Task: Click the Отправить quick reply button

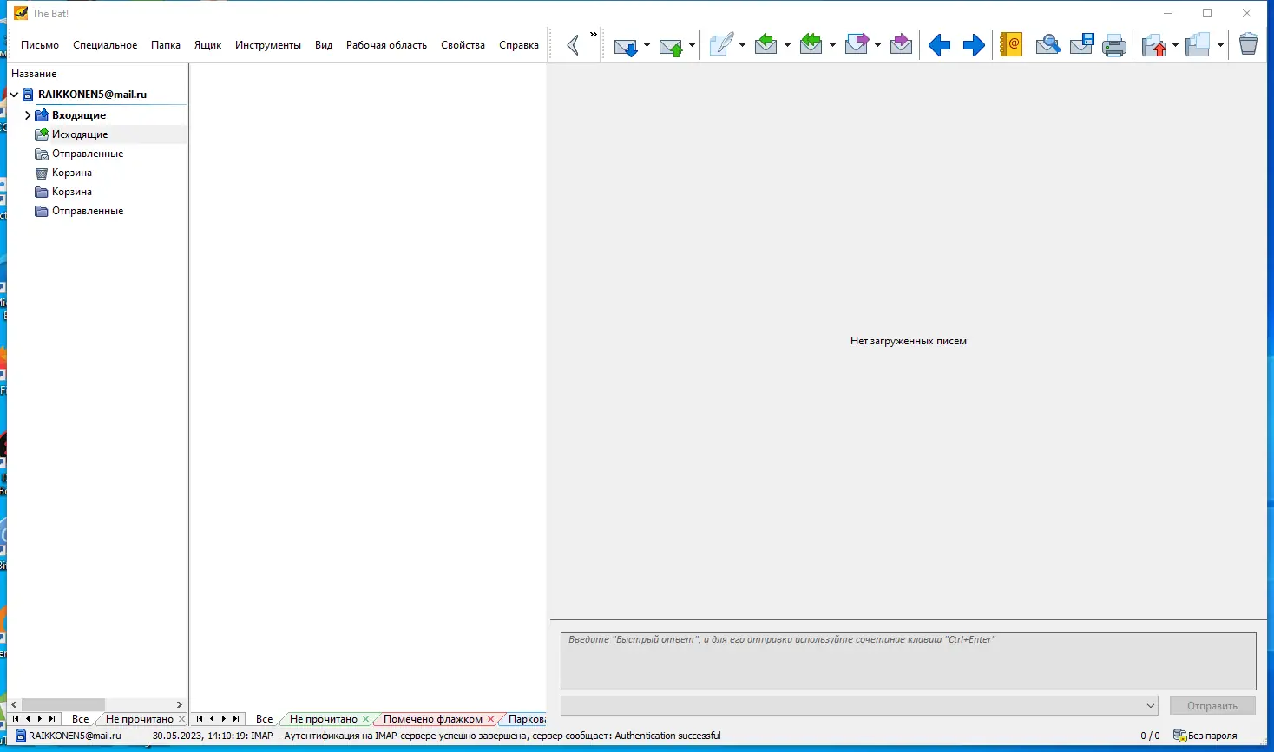Action: click(1212, 706)
